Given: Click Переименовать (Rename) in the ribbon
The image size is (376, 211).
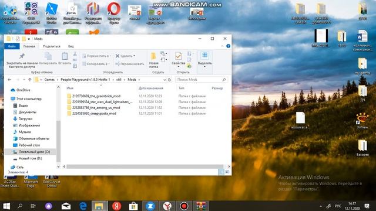Looking at the screenshot, I should pos(130,64).
